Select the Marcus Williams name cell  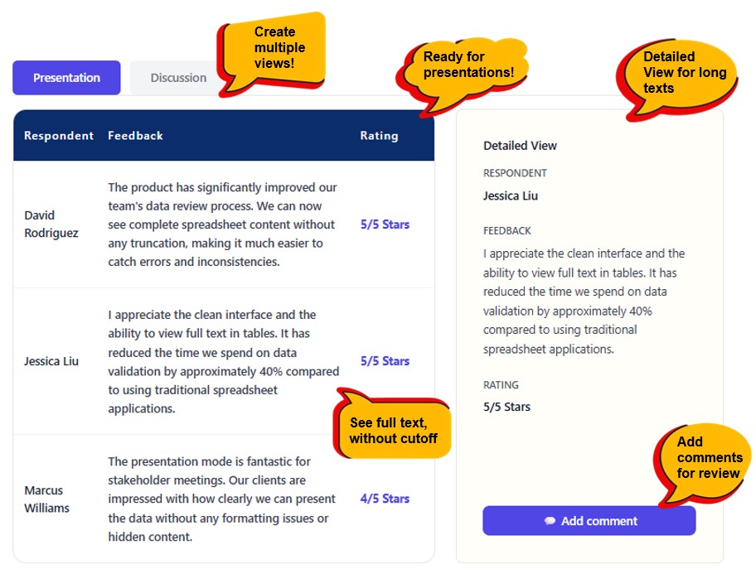click(x=46, y=499)
